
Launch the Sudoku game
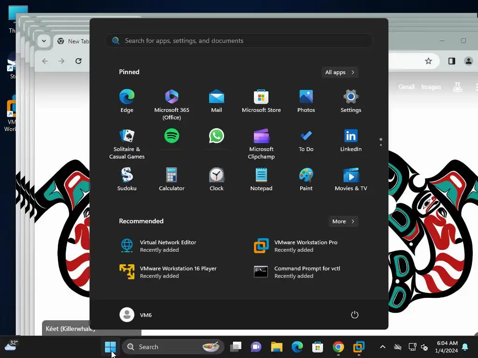[x=127, y=179]
